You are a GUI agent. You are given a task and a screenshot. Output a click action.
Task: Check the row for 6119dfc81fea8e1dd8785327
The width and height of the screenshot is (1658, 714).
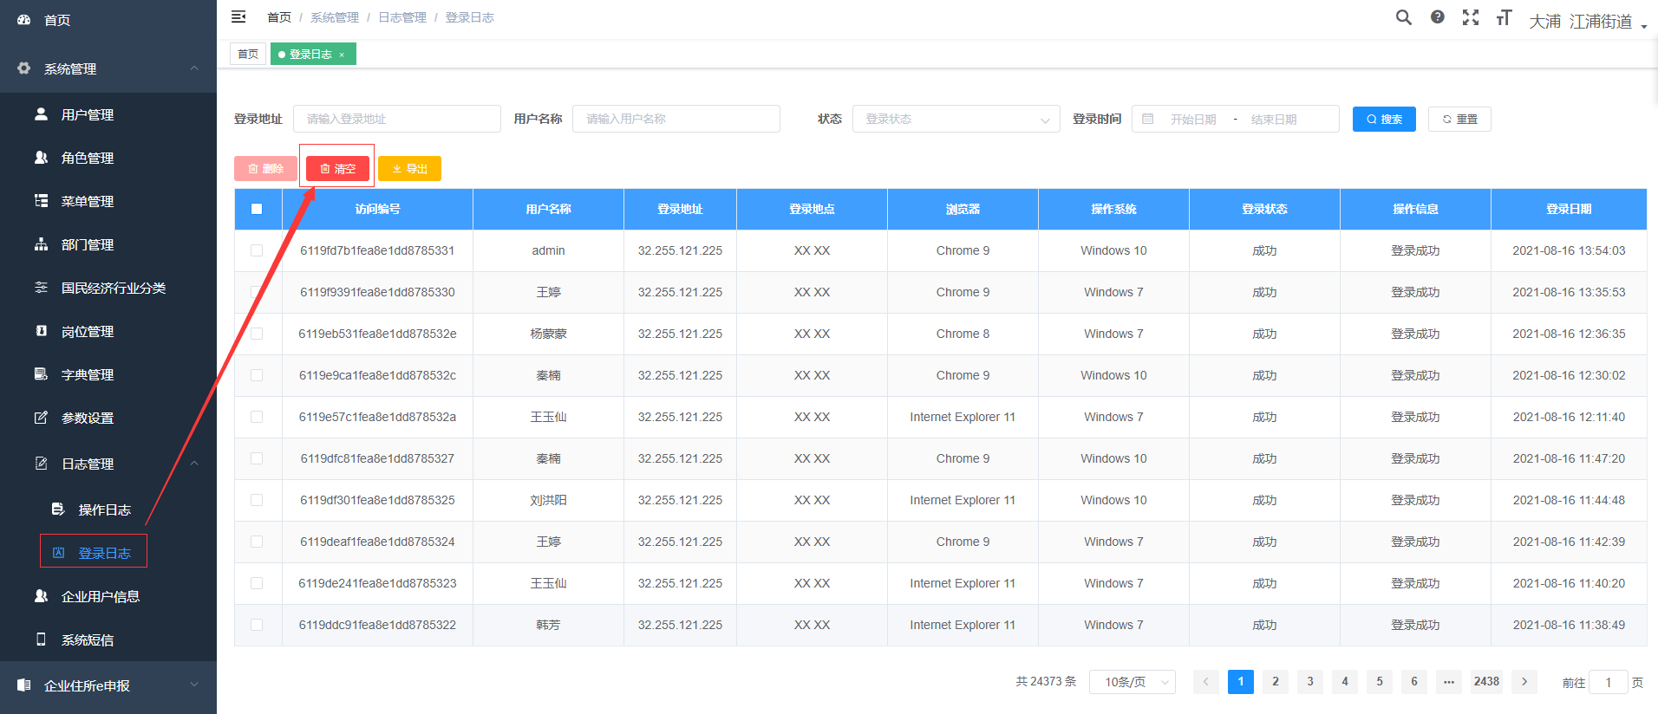pos(257,458)
